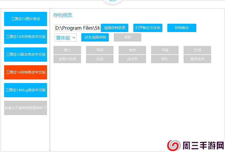Select the 三国志14存档修改中文版 tab
Viewport: 225px width, 153px height.
(25, 72)
